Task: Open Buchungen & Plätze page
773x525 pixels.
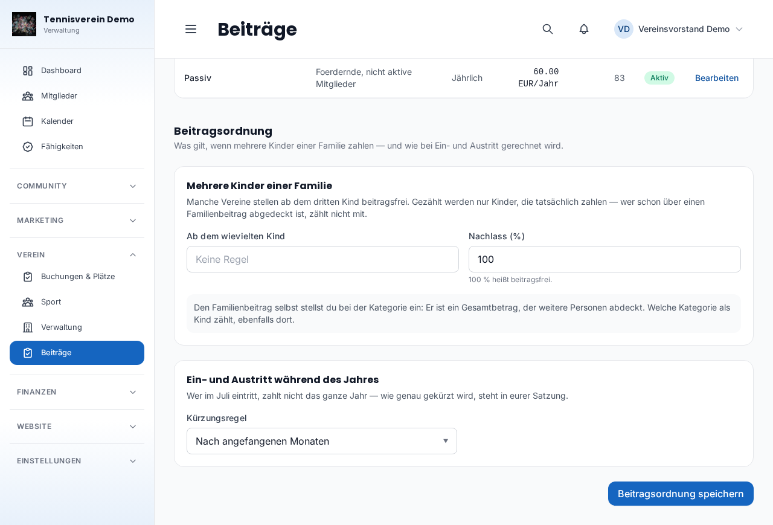Action: pyautogui.click(x=77, y=277)
